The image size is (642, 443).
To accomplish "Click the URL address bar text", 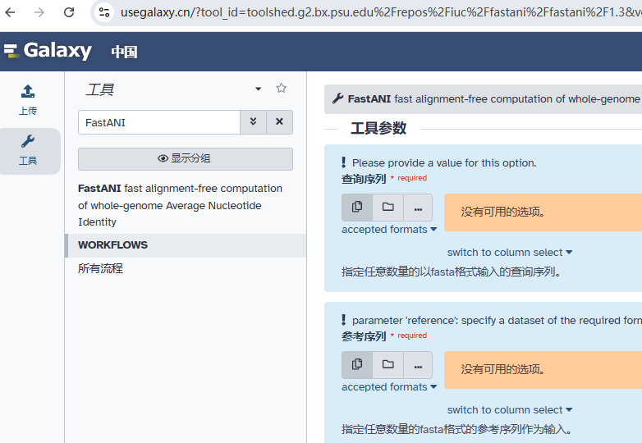I will coord(381,12).
